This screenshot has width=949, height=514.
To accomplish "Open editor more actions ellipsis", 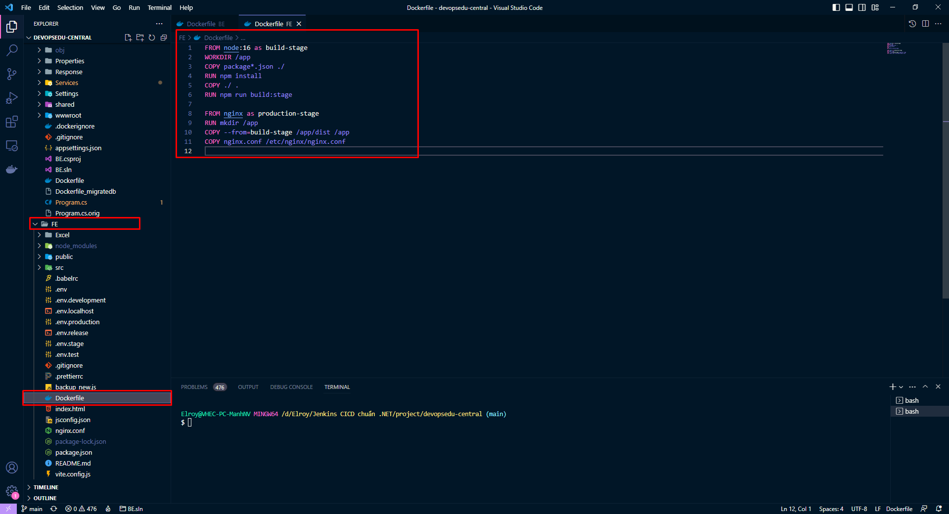I will click(x=938, y=24).
